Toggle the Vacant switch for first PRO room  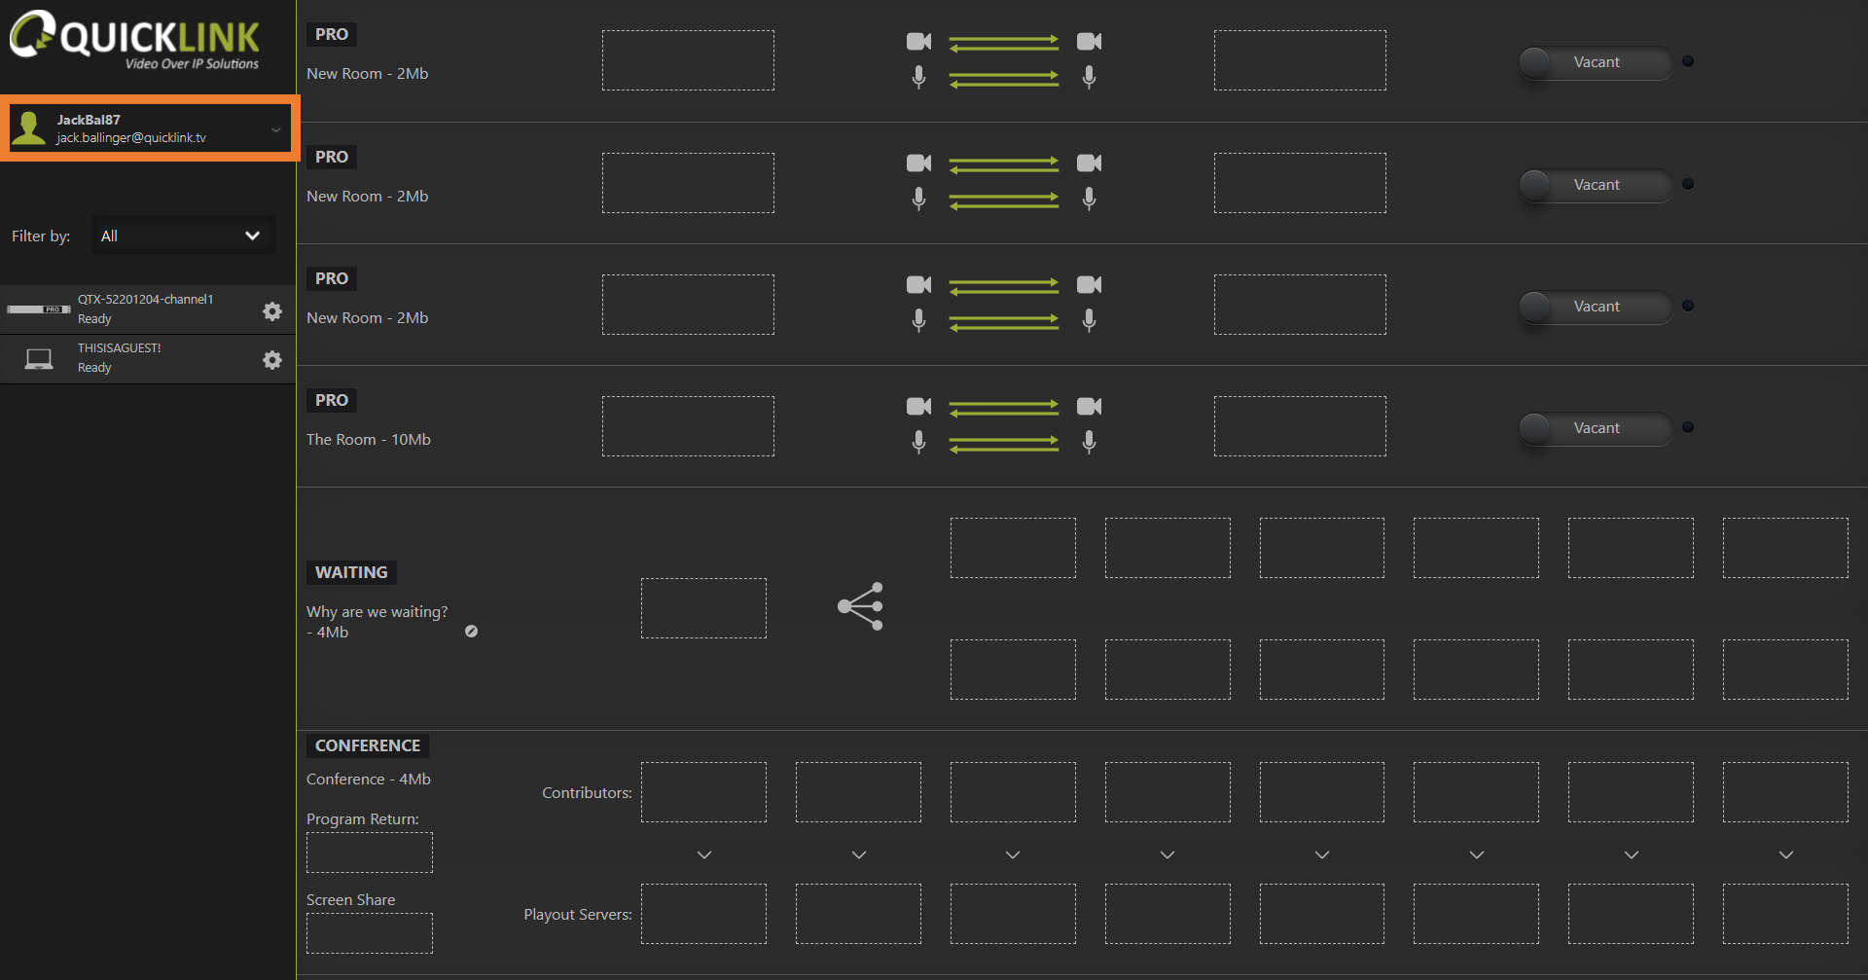(x=1594, y=62)
